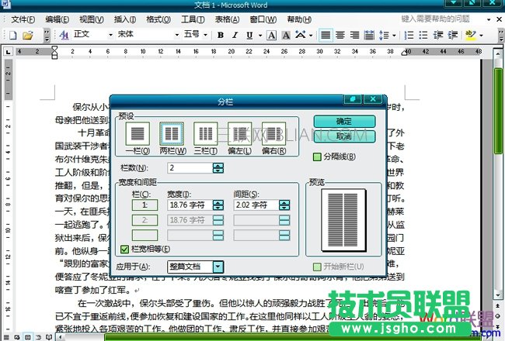Open the 格式(O) menu
Image resolution: width=505 pixels, height=341 pixels.
tap(158, 19)
